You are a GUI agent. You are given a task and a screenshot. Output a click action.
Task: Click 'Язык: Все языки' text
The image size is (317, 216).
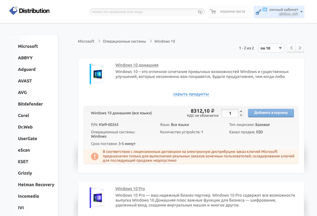coord(174,125)
